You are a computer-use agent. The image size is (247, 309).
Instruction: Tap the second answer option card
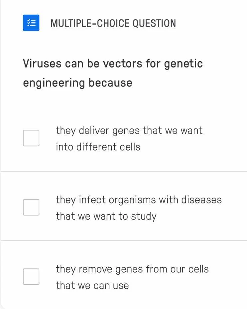123,207
